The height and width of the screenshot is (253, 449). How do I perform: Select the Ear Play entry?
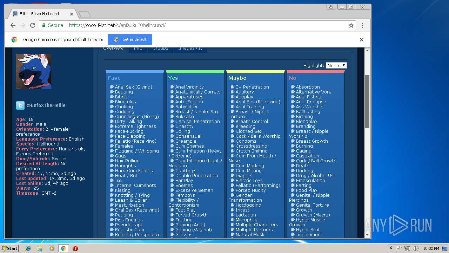[x=184, y=180]
